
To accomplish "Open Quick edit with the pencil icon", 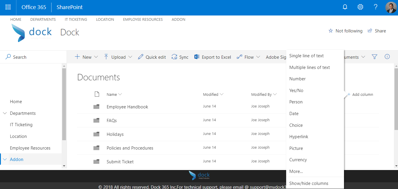I will 140,57.
